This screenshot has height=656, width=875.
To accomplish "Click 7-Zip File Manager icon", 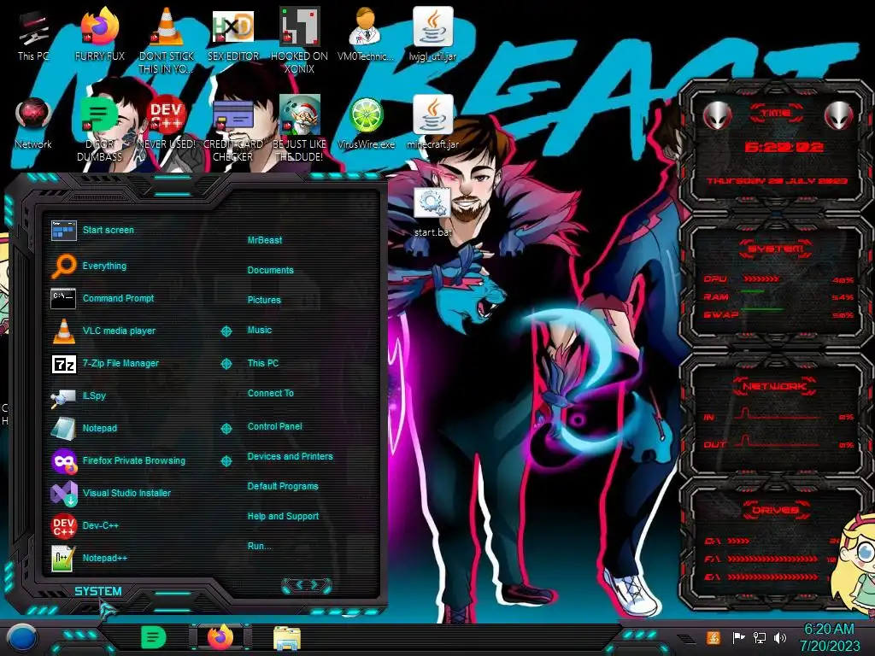I will point(63,364).
